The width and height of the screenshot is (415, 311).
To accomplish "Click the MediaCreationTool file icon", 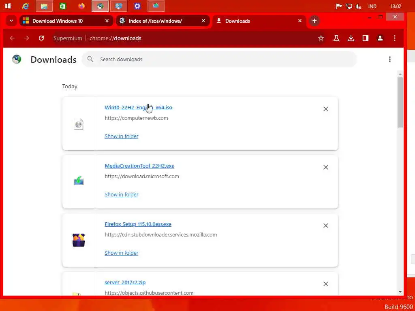I will coord(79,181).
